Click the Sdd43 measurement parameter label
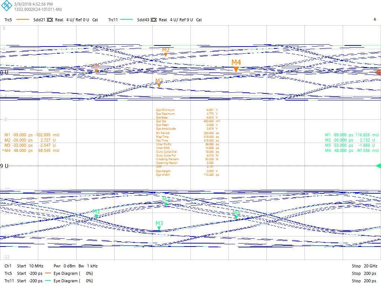The width and height of the screenshot is (381, 286). click(x=143, y=20)
